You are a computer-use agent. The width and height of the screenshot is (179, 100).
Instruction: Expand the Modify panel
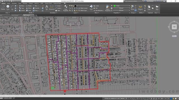click(x=31, y=13)
